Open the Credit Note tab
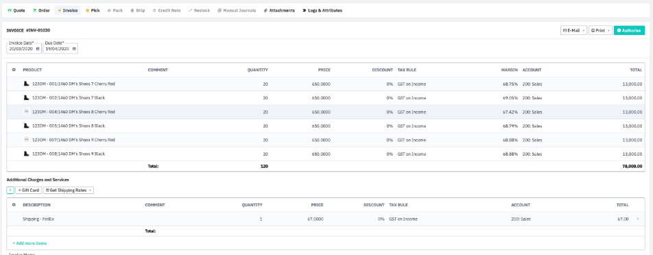 pyautogui.click(x=167, y=10)
